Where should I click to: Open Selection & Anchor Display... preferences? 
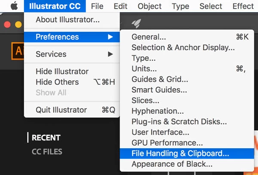coord(187,48)
